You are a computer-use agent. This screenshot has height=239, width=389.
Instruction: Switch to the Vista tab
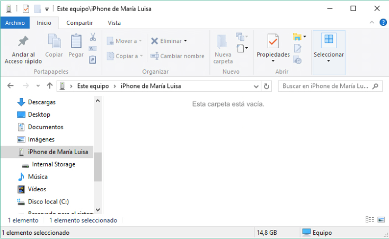click(x=114, y=23)
